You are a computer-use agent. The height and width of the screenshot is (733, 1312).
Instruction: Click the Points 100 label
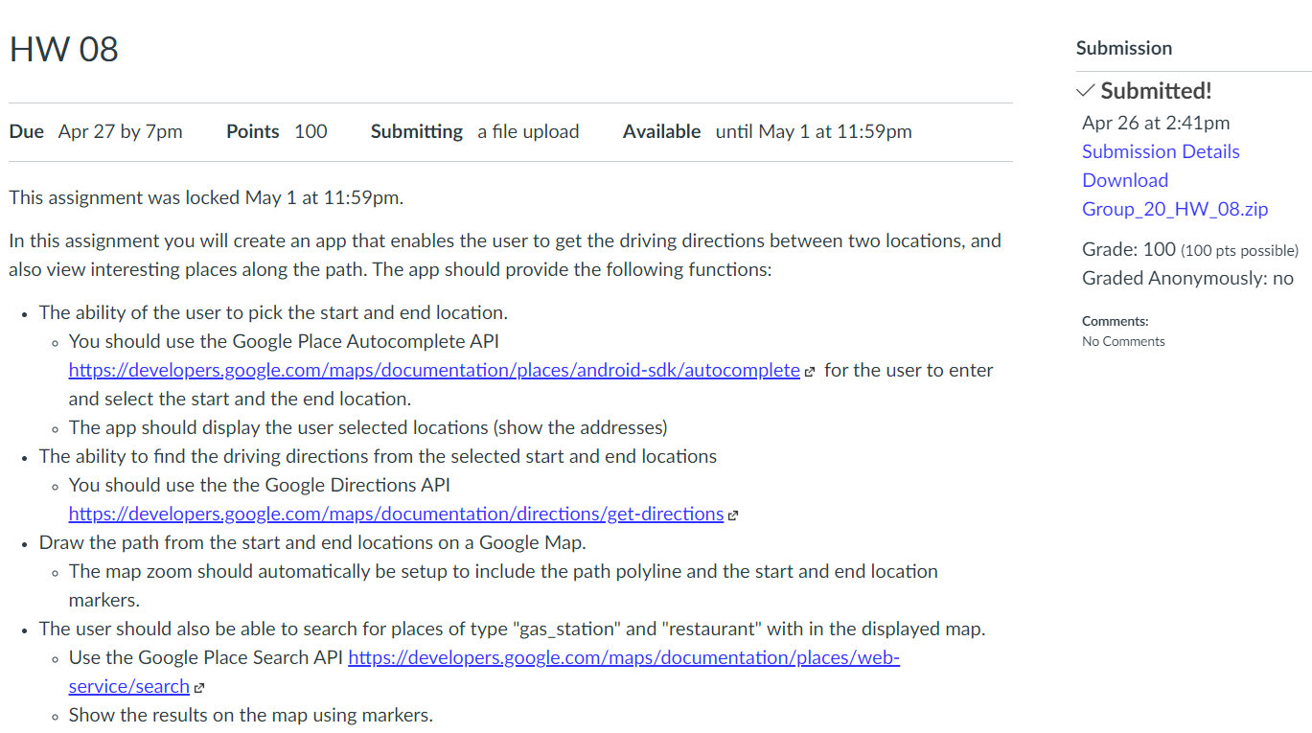[x=277, y=131]
